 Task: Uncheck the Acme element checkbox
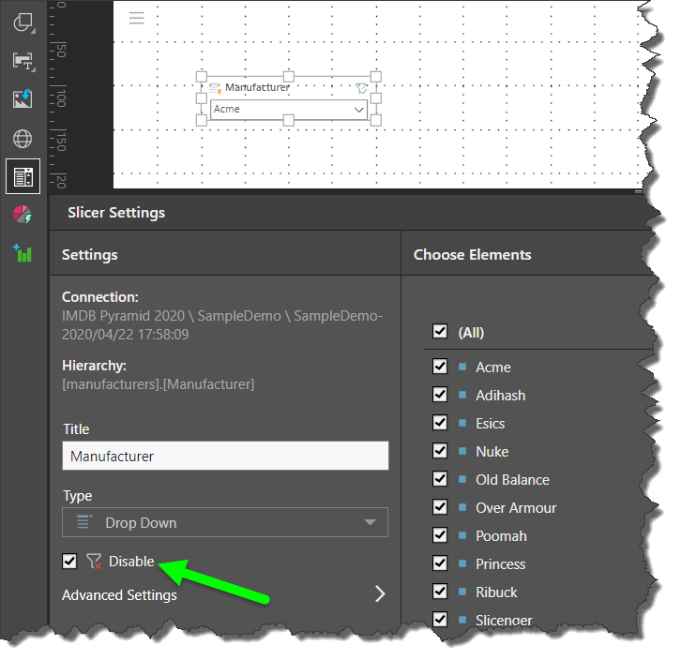440,367
